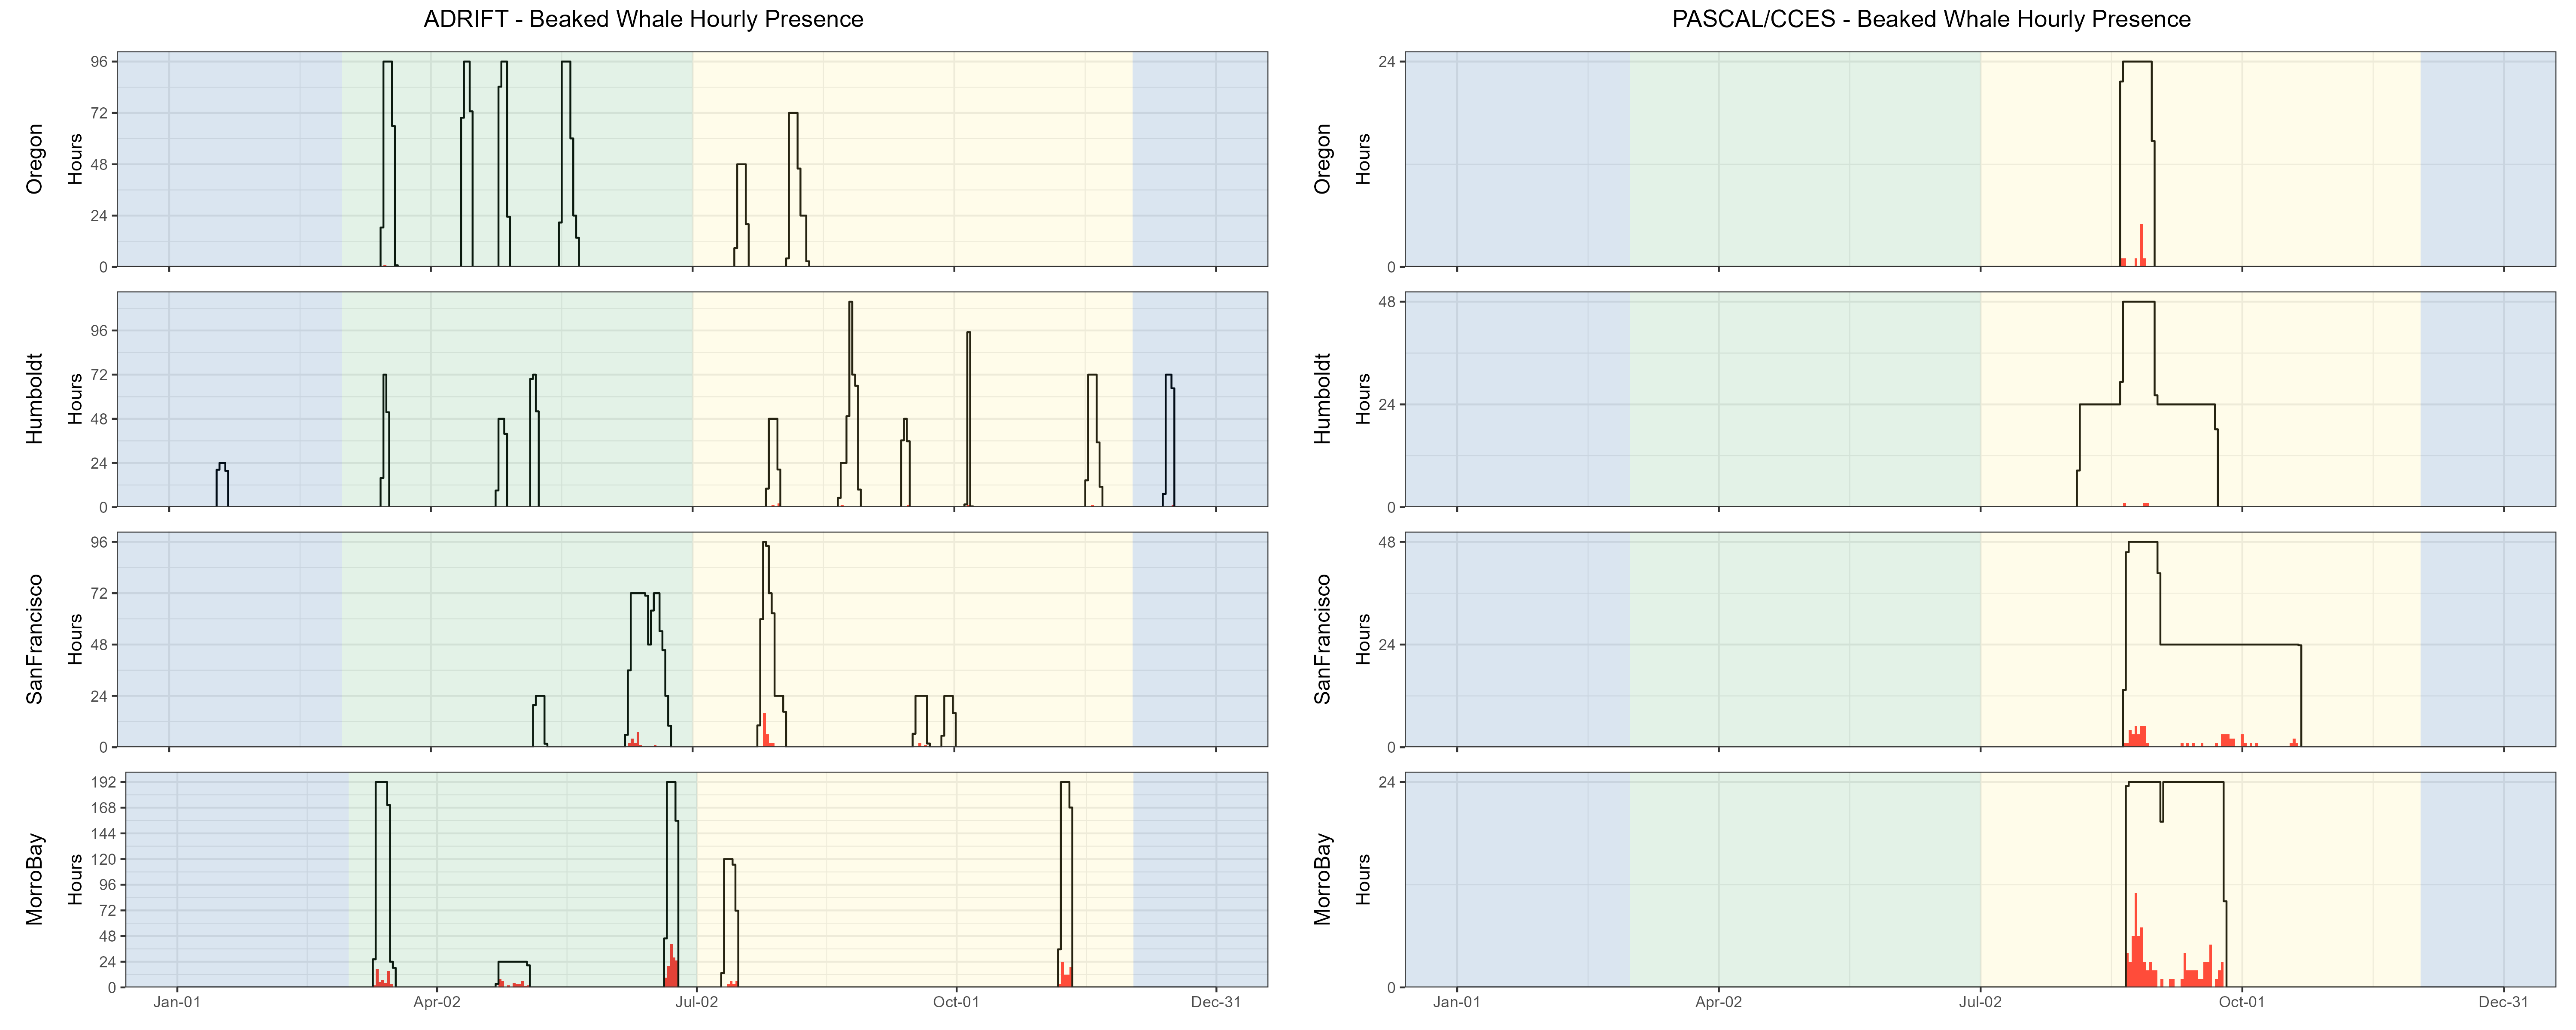The width and height of the screenshot is (2576, 1030).
Task: Click the 0 y-tick on PASCAL/CCES MorroBay plot
Action: coord(1392,988)
